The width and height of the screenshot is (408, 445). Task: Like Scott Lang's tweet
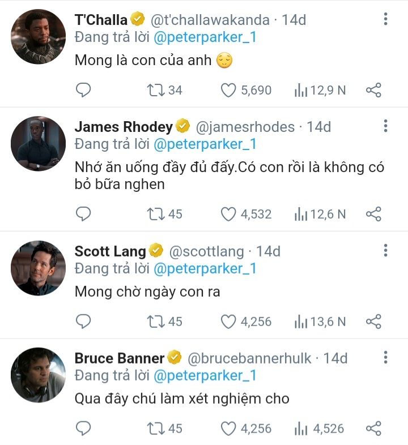click(228, 321)
